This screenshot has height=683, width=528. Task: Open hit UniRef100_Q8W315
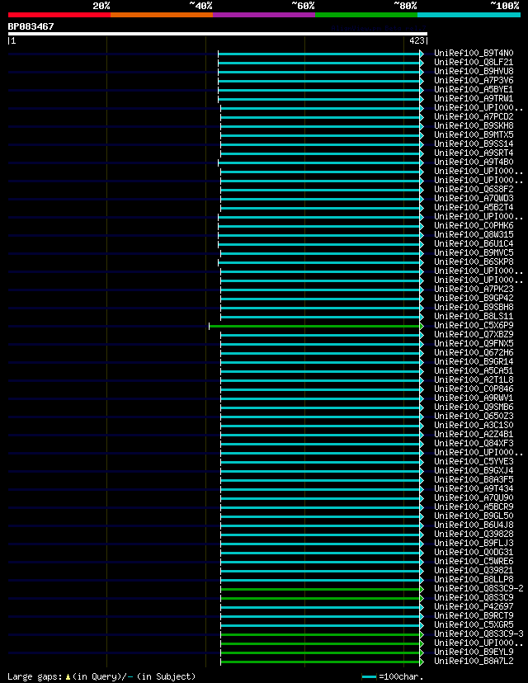point(474,235)
